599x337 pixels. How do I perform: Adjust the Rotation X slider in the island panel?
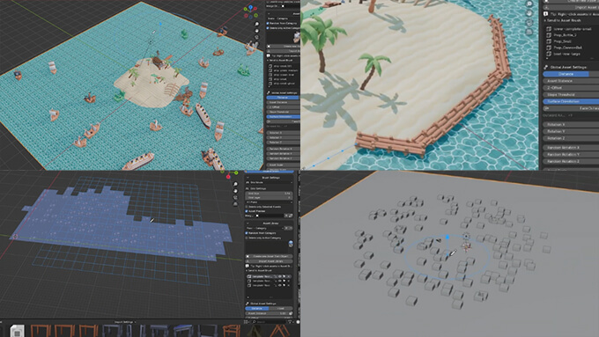(571, 124)
